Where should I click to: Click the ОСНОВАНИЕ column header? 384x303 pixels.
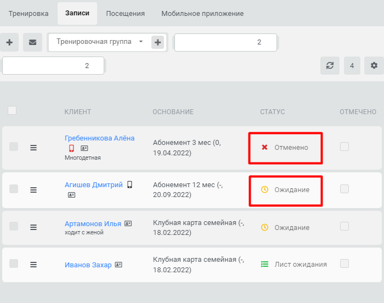click(x=173, y=112)
